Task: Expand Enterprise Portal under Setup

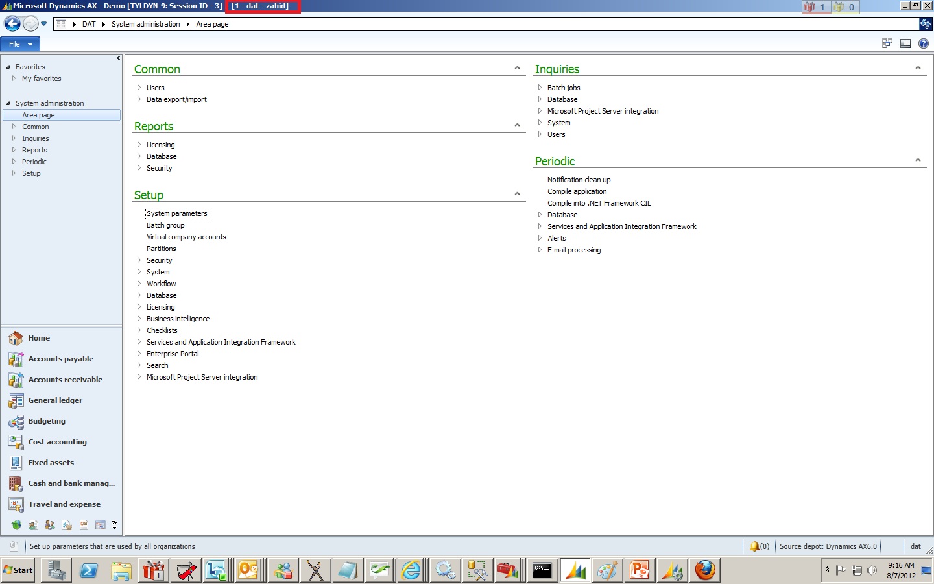Action: point(139,354)
